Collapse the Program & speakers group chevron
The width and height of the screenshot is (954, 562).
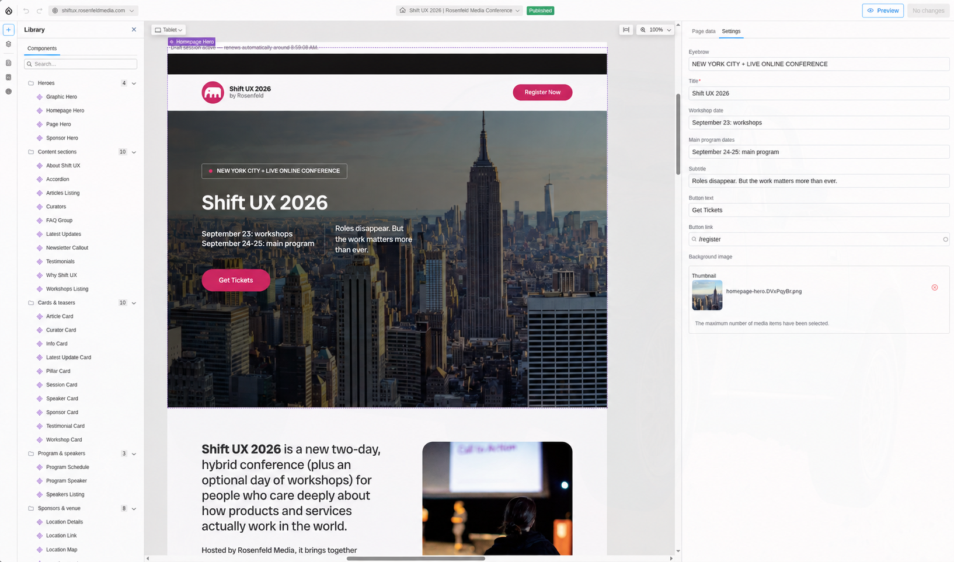pos(134,454)
